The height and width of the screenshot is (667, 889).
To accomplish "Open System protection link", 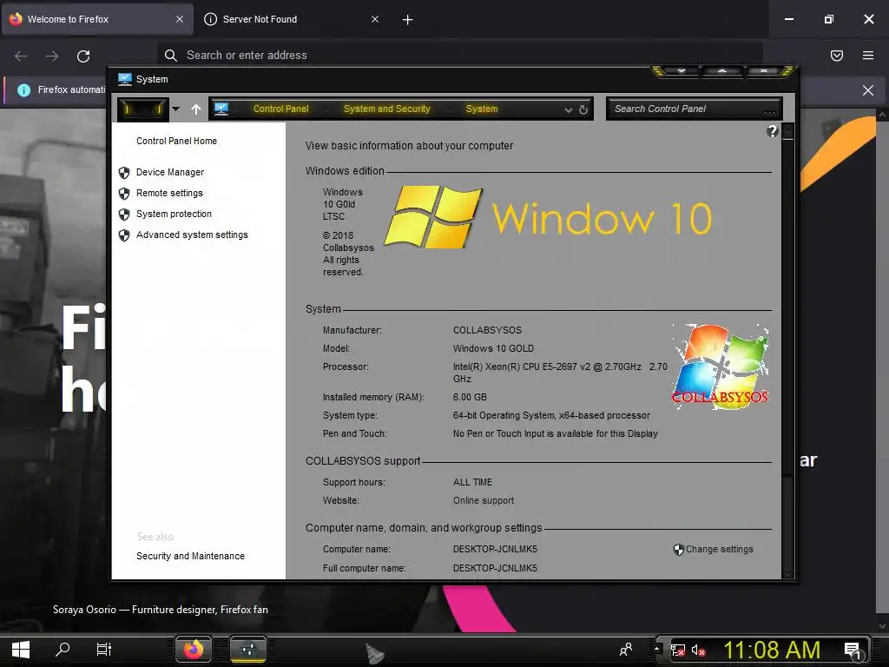I will (174, 214).
